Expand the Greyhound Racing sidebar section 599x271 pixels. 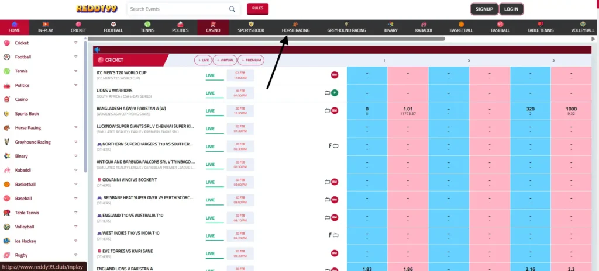75,141
